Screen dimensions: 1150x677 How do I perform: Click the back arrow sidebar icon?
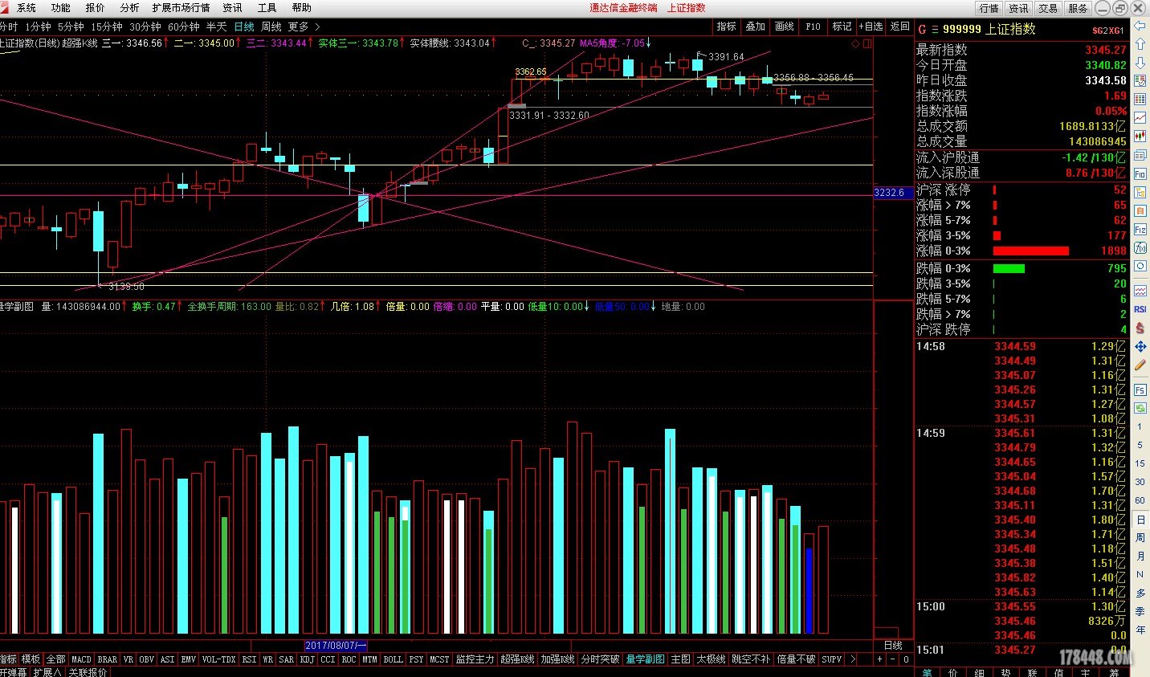point(1140,26)
